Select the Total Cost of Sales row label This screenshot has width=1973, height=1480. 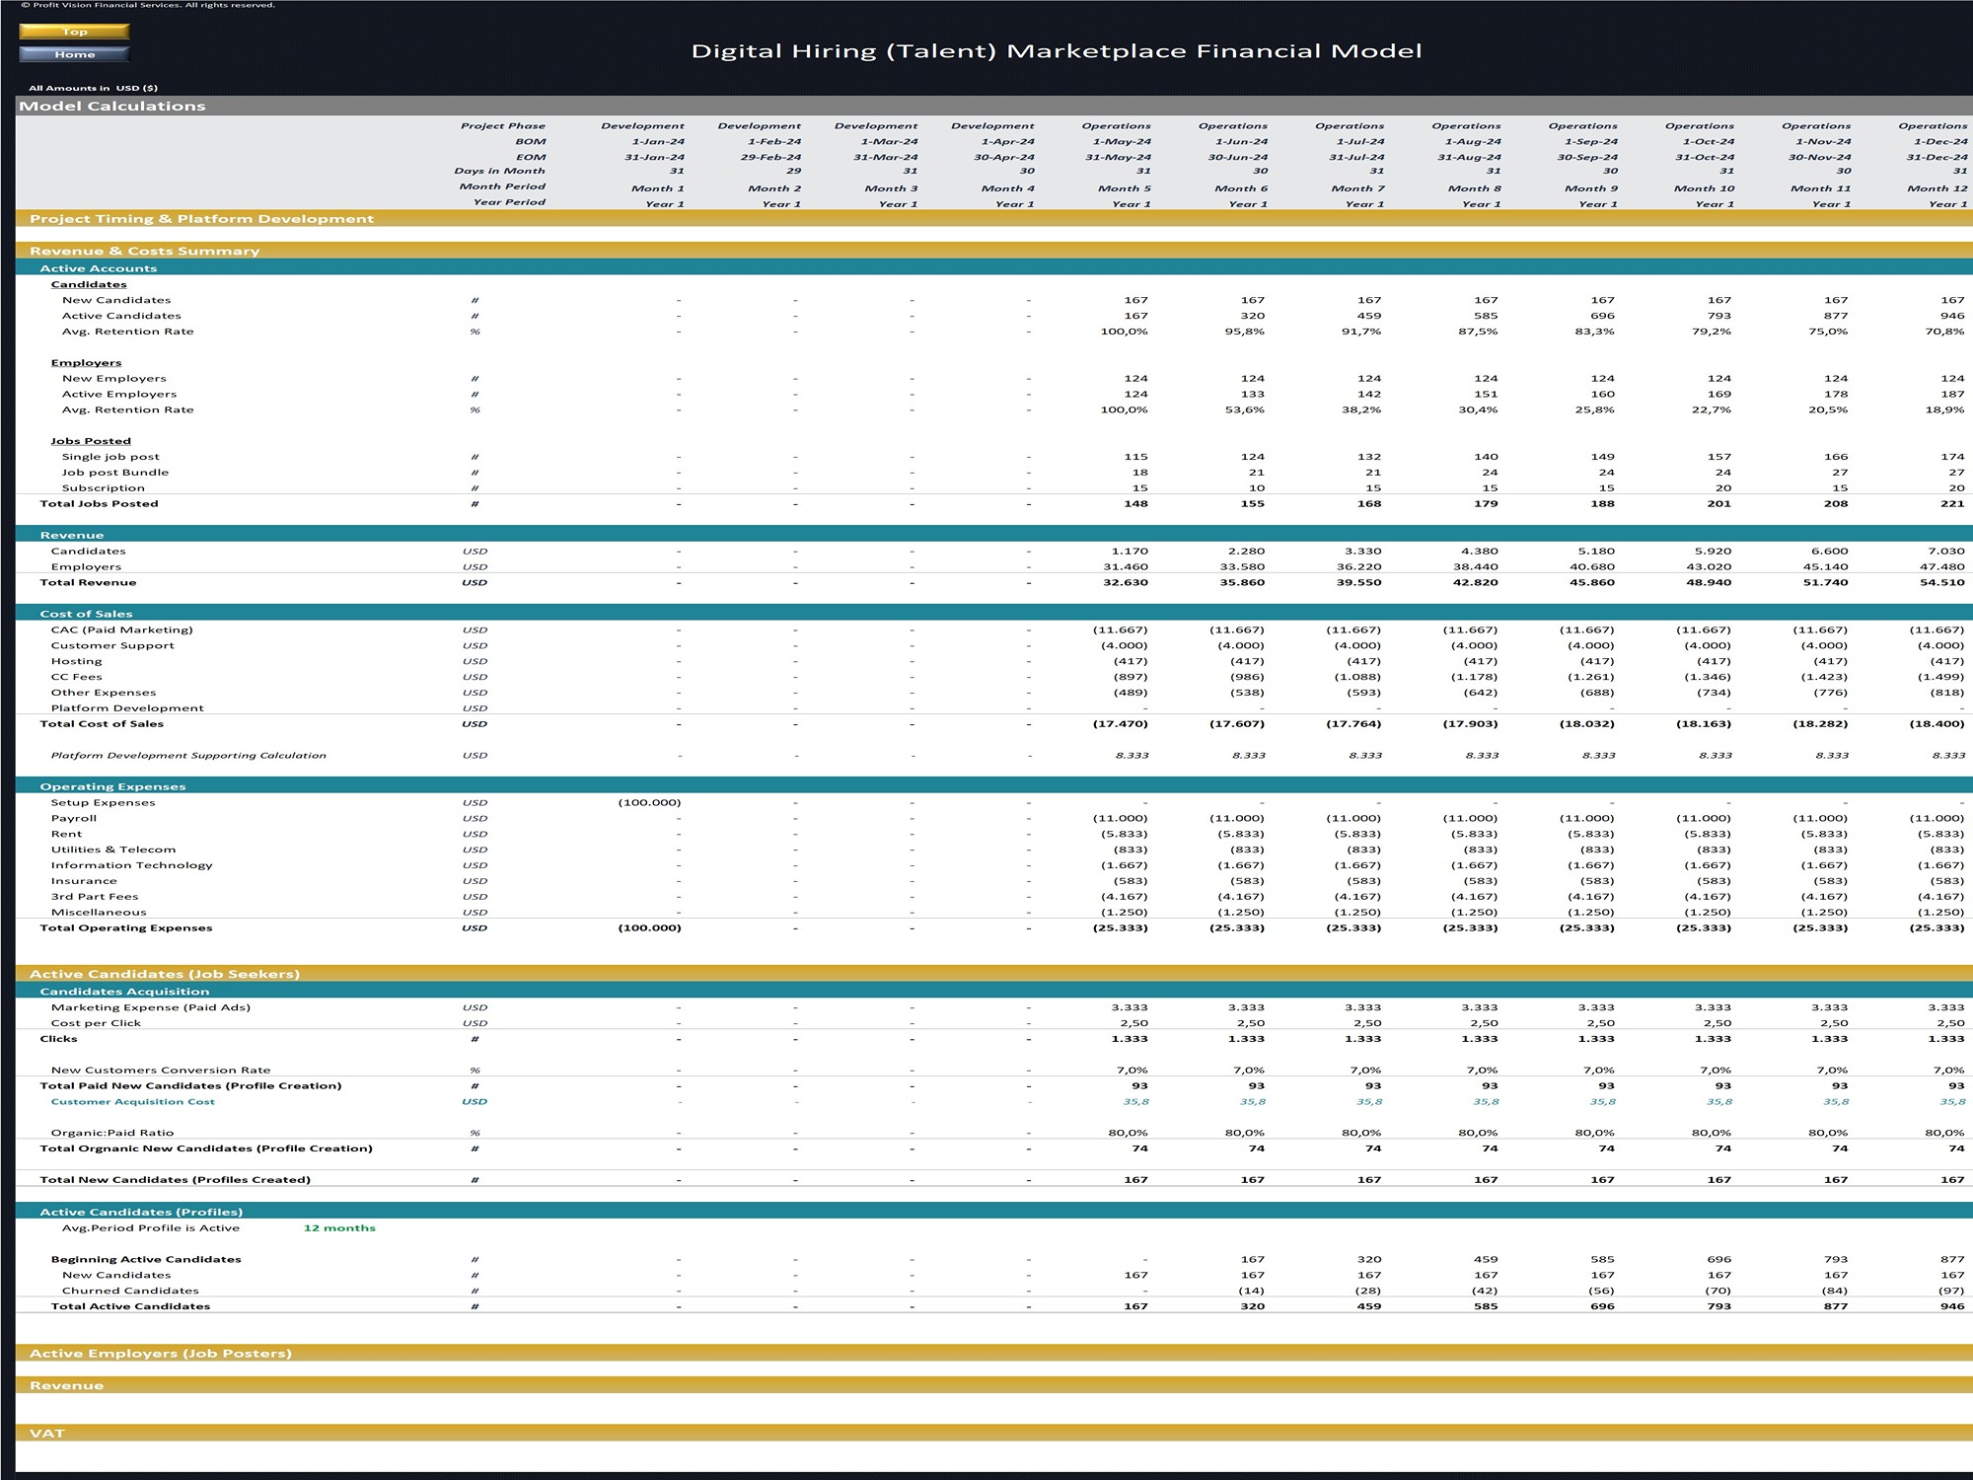click(102, 724)
